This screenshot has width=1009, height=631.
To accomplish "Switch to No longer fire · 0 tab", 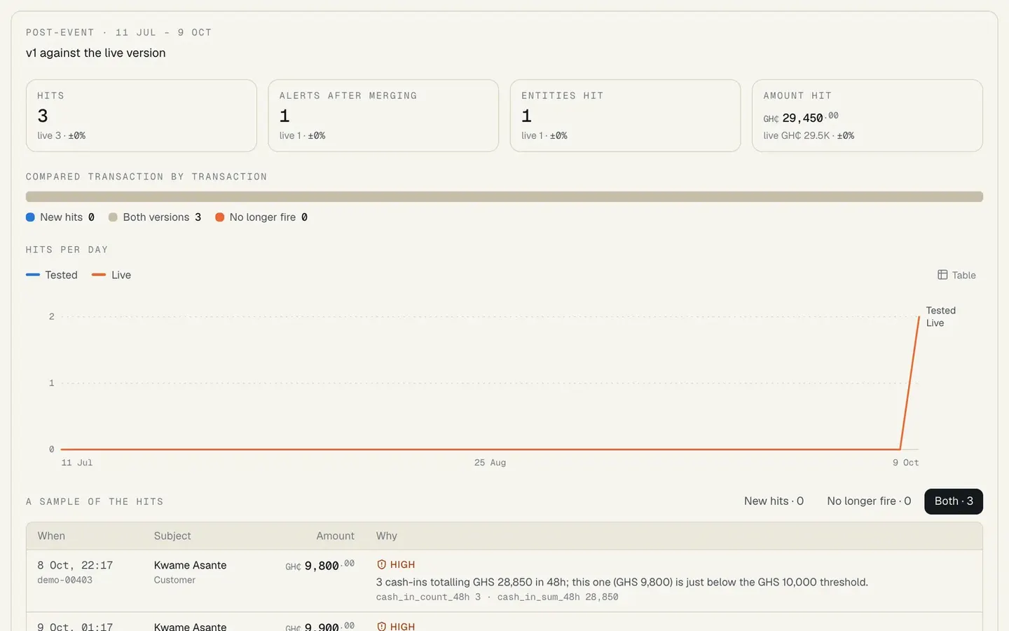I will 869,501.
